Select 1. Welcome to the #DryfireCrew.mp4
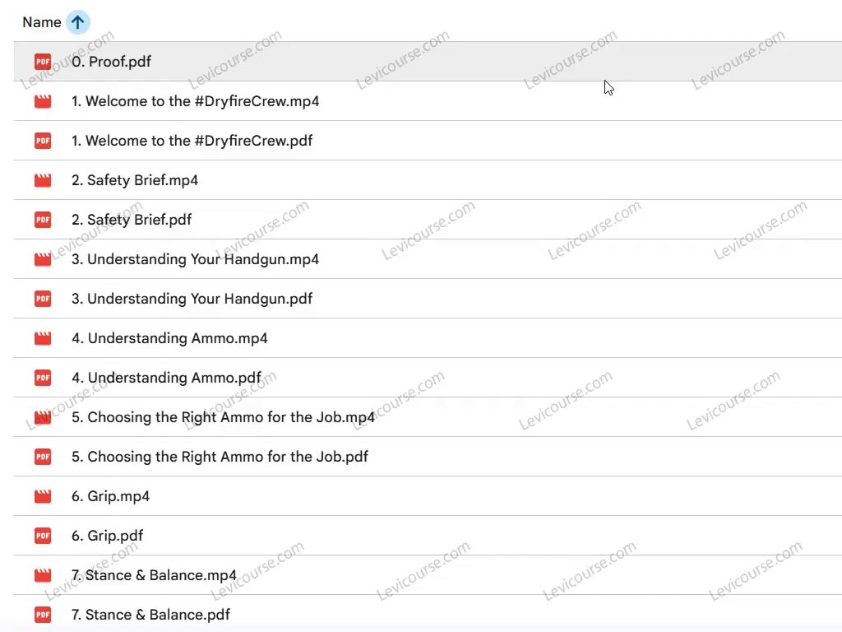842x632 pixels. click(x=195, y=101)
